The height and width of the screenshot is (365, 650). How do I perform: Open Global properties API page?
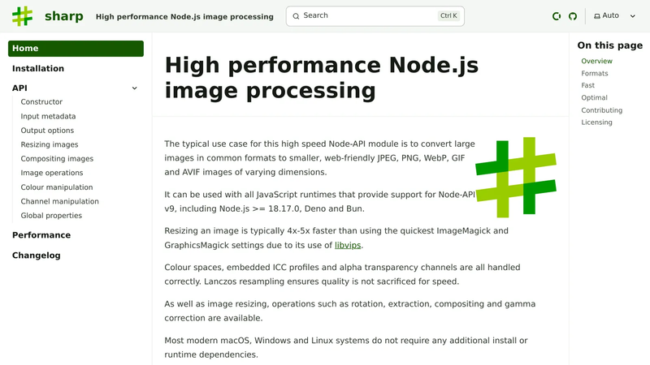tap(51, 215)
